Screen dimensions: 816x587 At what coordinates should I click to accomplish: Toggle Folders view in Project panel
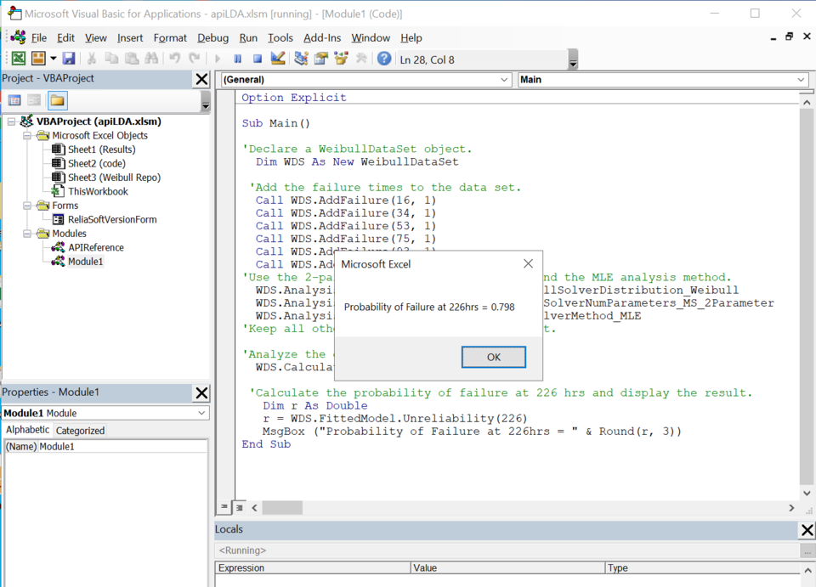point(57,100)
